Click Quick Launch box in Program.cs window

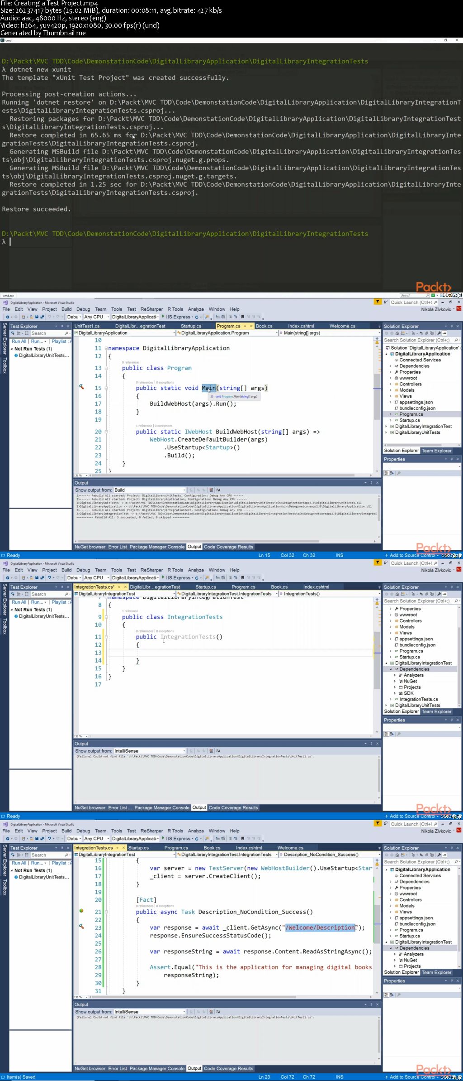coord(414,302)
